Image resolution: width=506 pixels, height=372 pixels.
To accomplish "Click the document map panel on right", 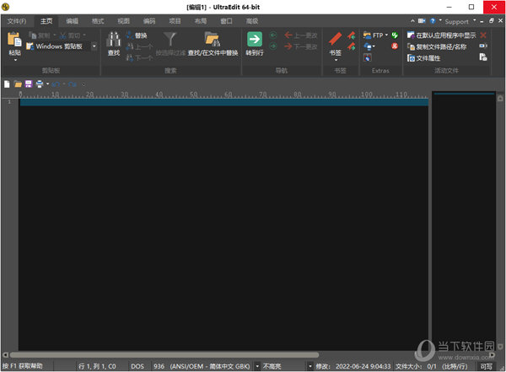I will pos(464,220).
